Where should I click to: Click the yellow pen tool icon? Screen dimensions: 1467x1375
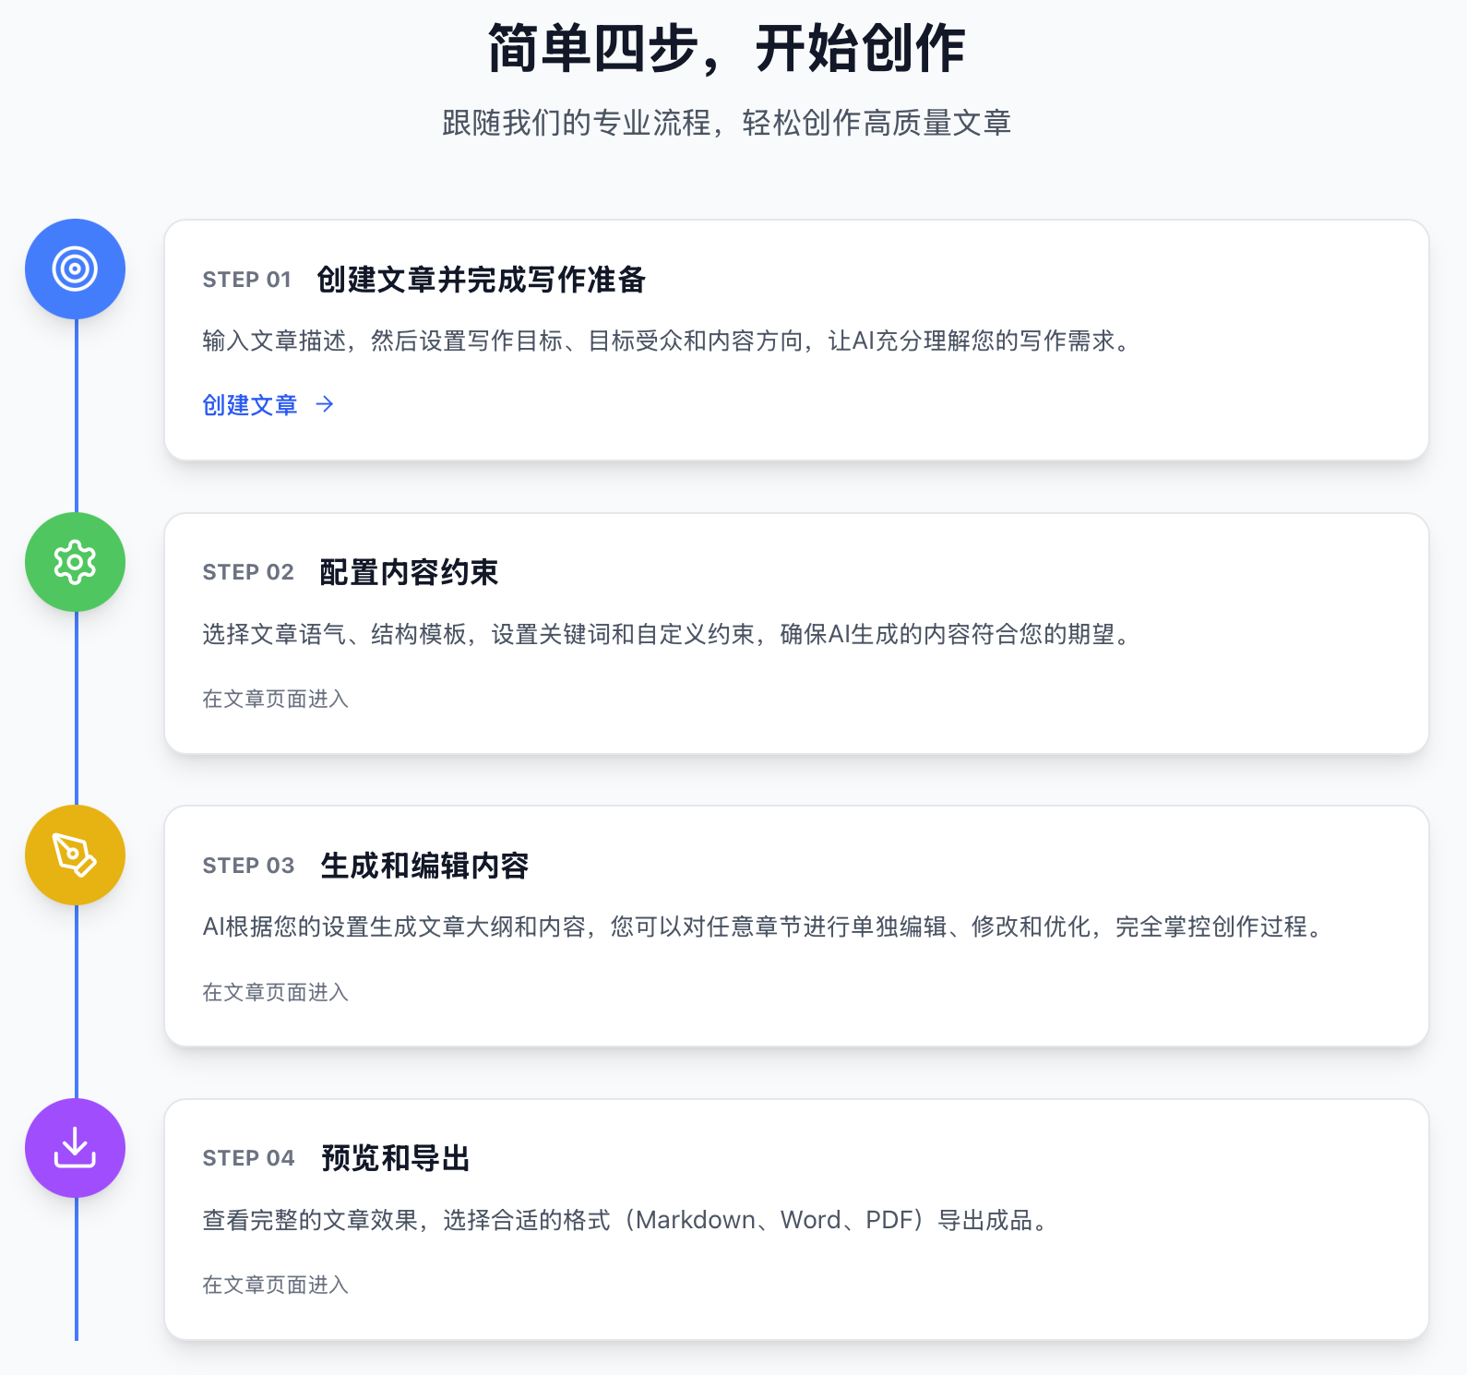[75, 855]
